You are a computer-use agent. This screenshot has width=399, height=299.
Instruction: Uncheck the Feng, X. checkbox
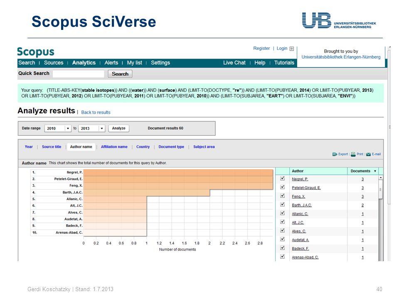pos(283,196)
